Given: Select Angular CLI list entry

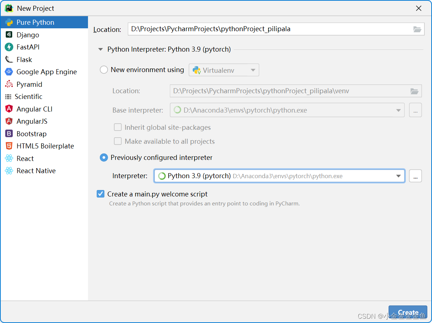Looking at the screenshot, I should 44,109.
